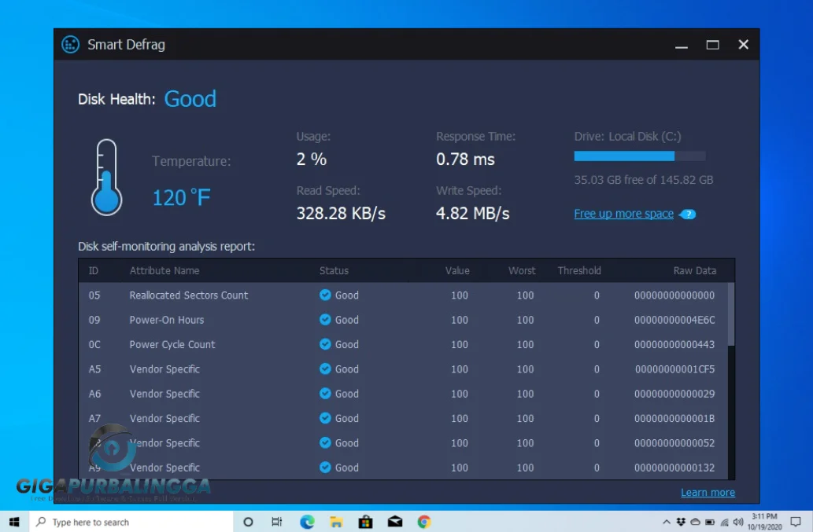Click the 35.03 GB free of 145.82 GB text
Viewport: 813px width, 532px height.
(644, 180)
